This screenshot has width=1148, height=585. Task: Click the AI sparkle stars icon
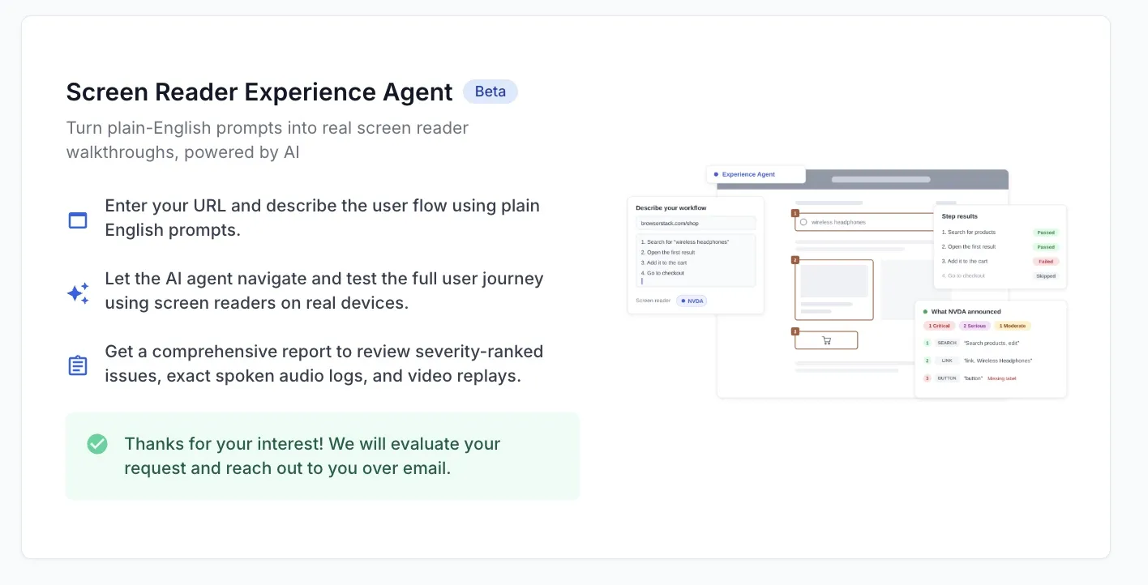coord(78,293)
